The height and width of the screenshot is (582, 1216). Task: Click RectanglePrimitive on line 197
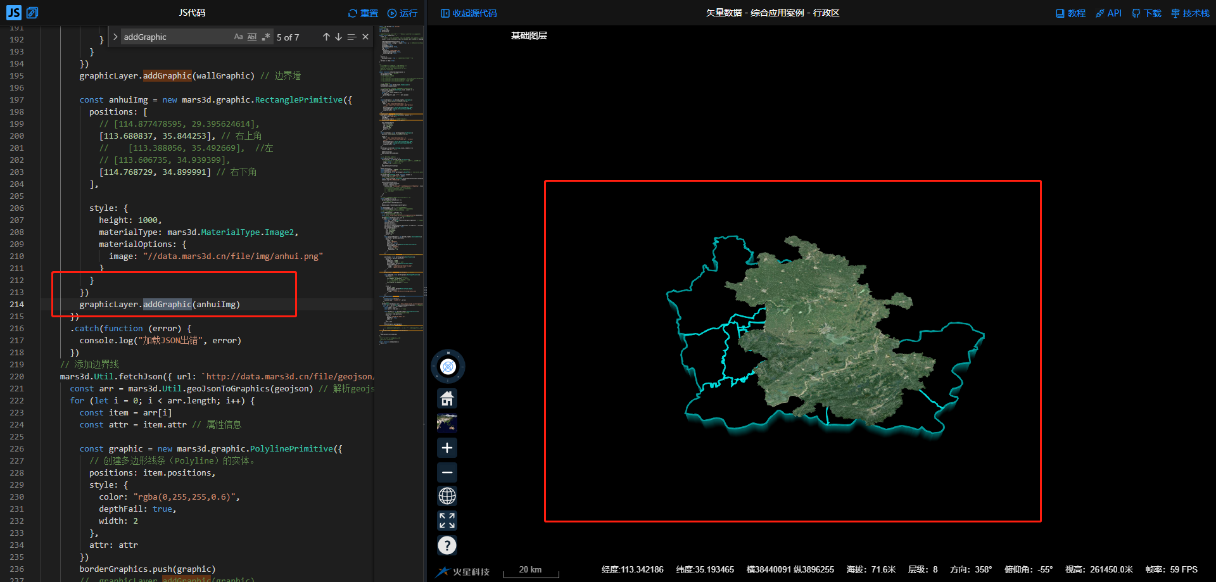pos(299,100)
